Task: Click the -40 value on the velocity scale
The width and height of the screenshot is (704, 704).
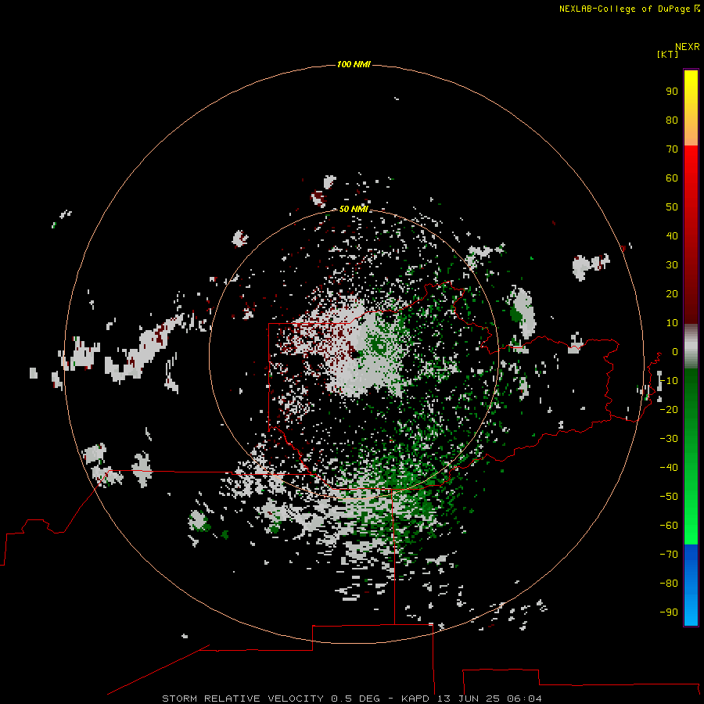Action: [669, 468]
